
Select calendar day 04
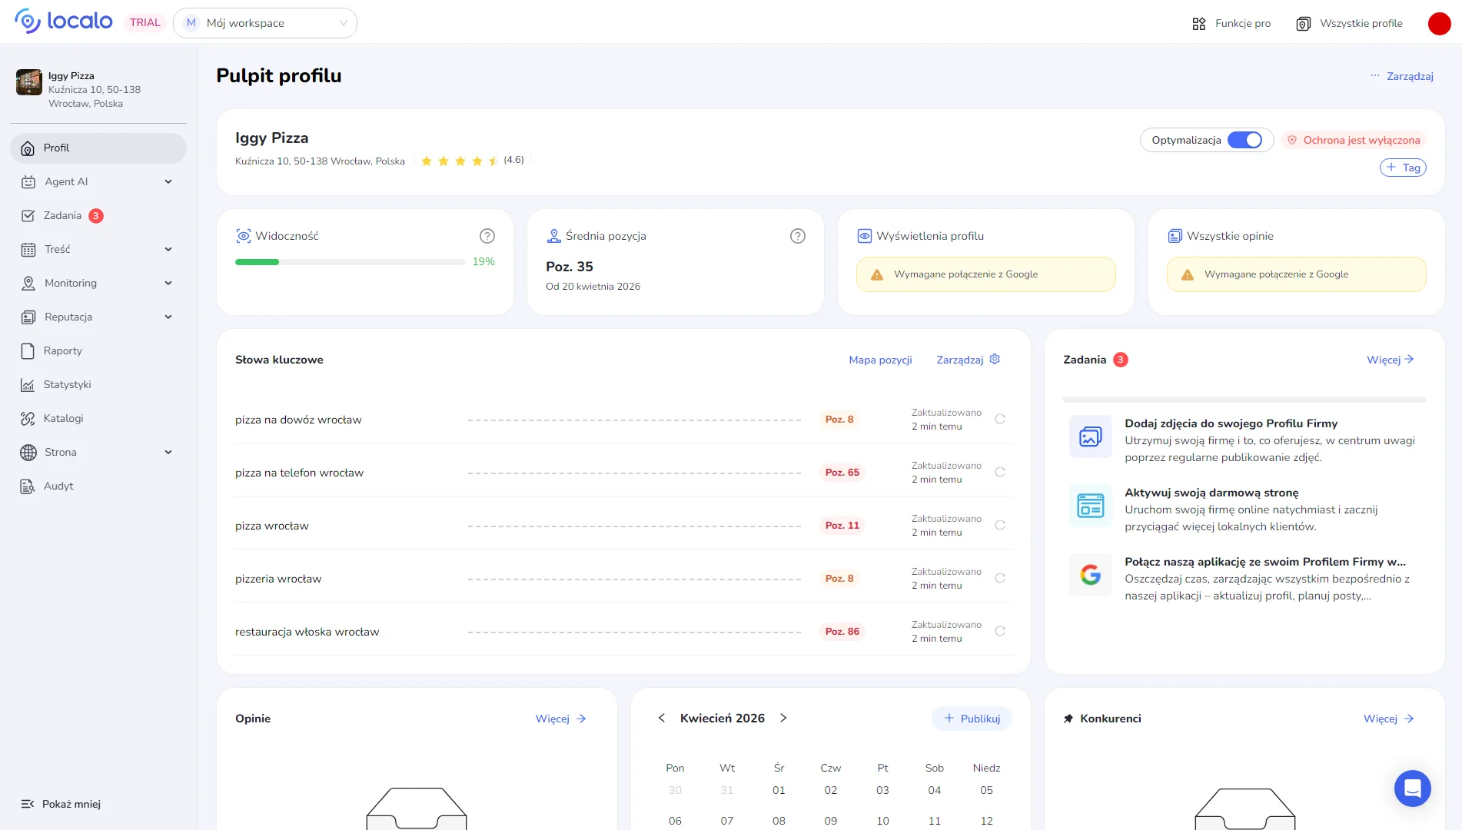point(935,790)
